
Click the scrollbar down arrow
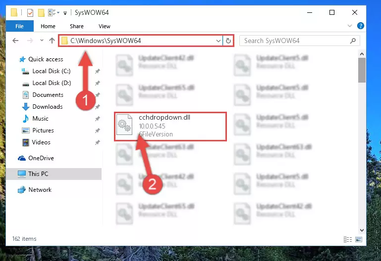[x=362, y=230]
